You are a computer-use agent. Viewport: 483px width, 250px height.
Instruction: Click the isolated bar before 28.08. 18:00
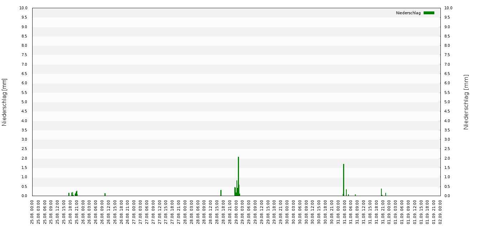(x=221, y=193)
